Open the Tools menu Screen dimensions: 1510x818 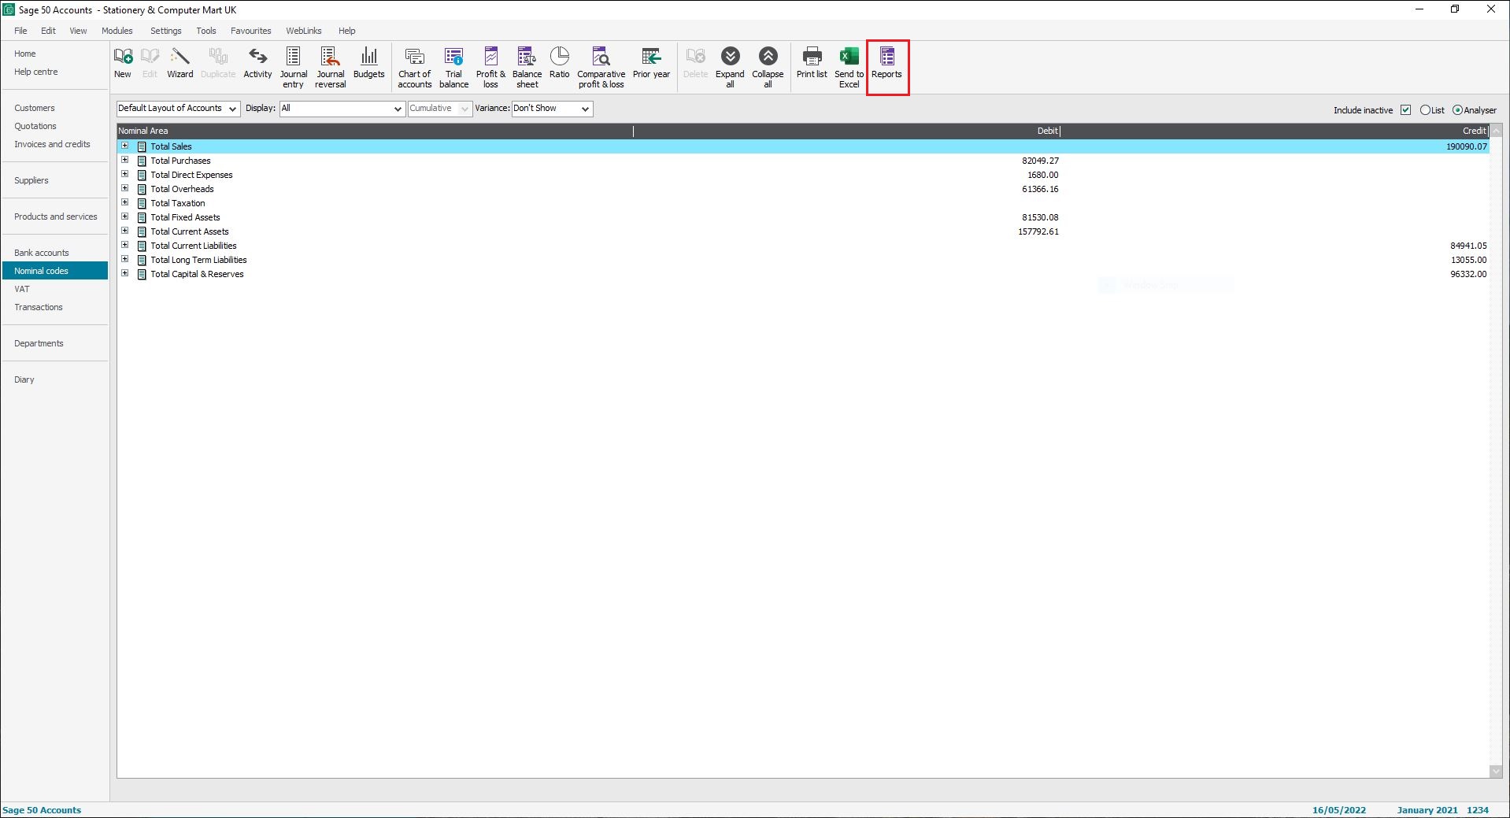pyautogui.click(x=206, y=31)
